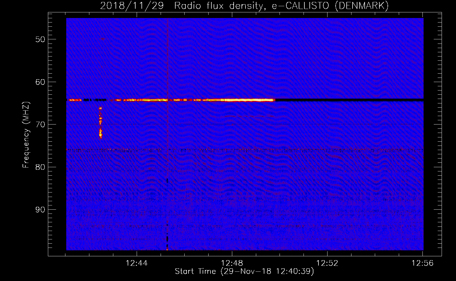Click the 12:48 time tick label
This screenshot has height=281, width=456.
232,263
